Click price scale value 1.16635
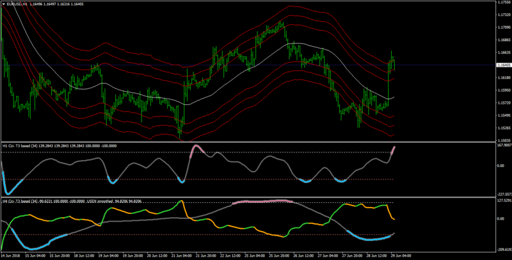 [504, 53]
